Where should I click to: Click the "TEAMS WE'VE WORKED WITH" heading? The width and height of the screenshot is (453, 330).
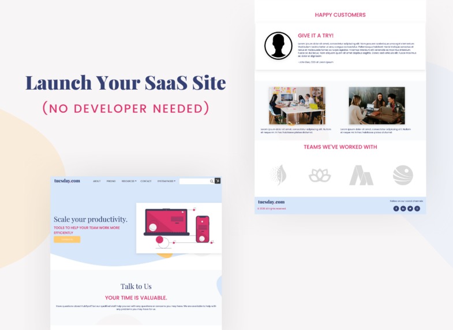[x=340, y=147]
